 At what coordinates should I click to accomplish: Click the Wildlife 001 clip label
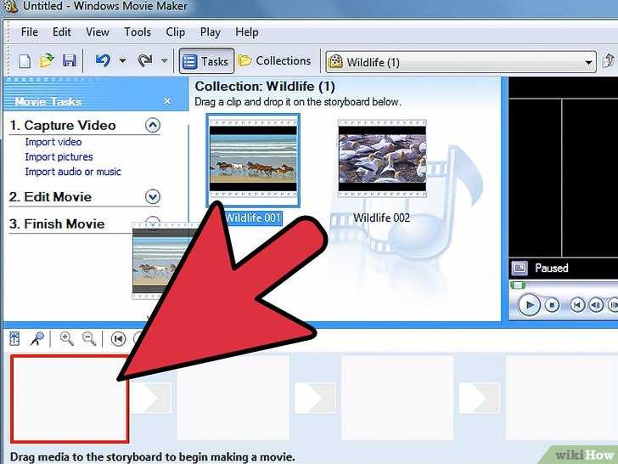pyautogui.click(x=253, y=218)
